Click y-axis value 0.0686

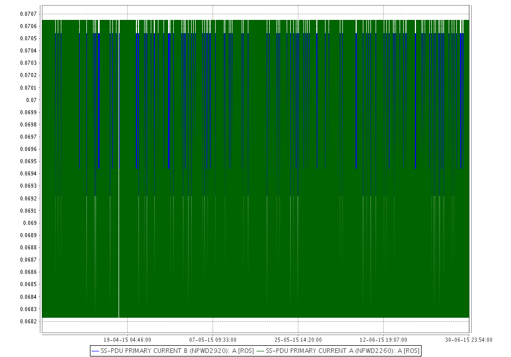28,272
